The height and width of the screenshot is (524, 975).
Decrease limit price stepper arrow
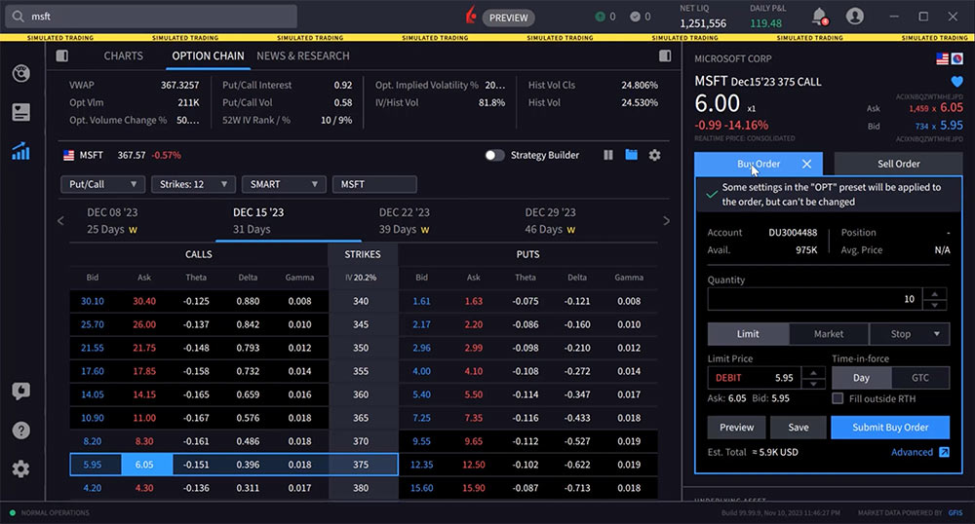(x=813, y=383)
